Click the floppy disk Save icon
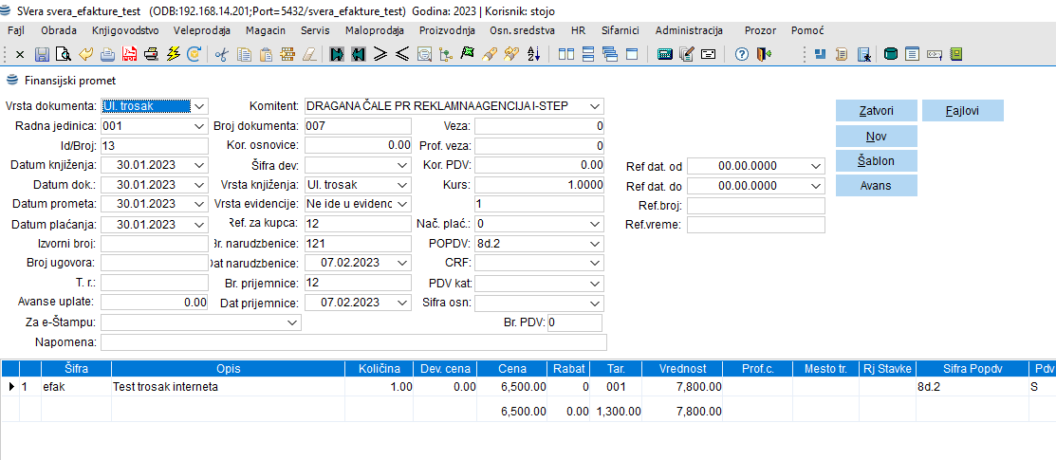 [x=41, y=54]
